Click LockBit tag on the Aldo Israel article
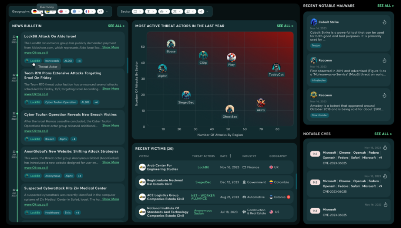The width and height of the screenshot is (401, 228). tap(33, 61)
